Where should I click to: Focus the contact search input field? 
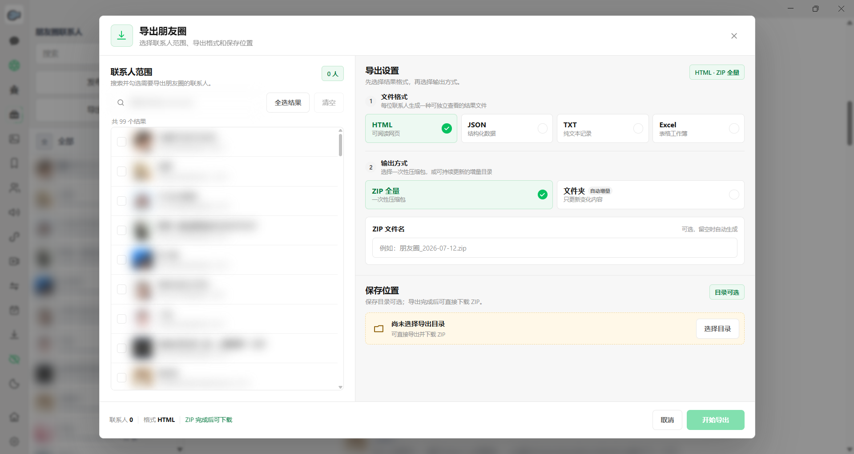pos(187,103)
